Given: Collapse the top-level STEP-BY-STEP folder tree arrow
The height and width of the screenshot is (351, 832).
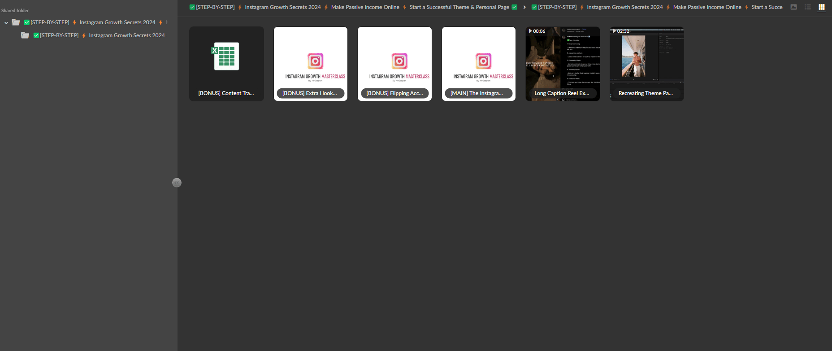Looking at the screenshot, I should pos(6,22).
